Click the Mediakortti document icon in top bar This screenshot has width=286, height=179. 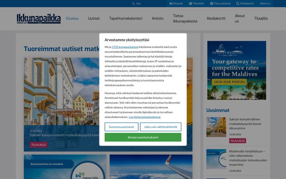click(238, 4)
